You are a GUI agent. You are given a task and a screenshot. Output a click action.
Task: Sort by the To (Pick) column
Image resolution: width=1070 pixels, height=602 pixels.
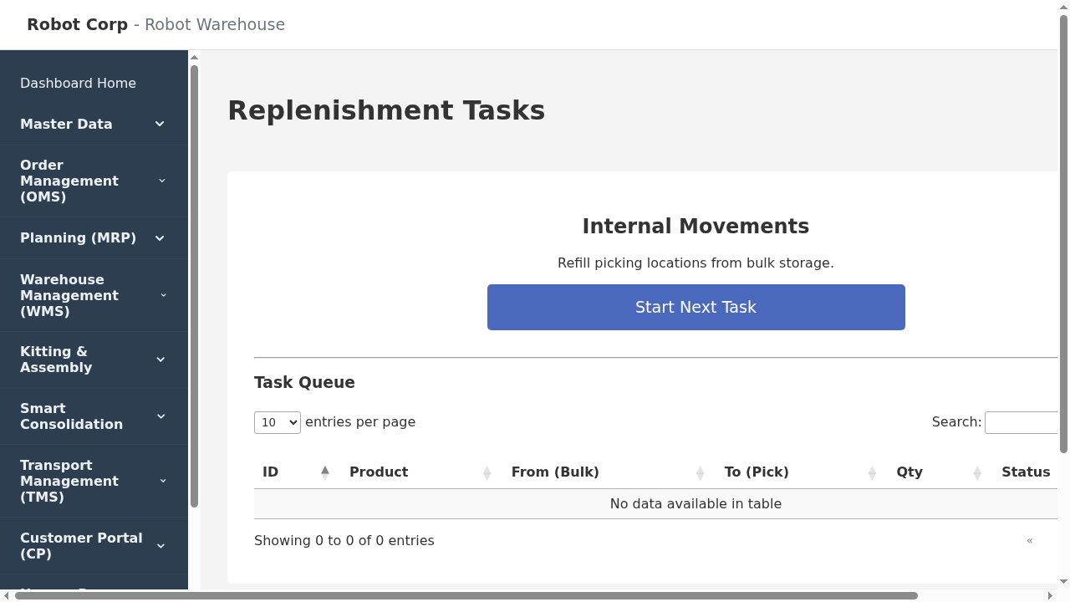click(757, 472)
